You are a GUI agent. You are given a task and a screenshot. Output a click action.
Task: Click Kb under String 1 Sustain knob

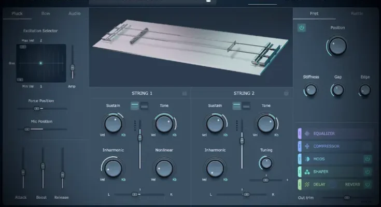pyautogui.click(x=123, y=135)
